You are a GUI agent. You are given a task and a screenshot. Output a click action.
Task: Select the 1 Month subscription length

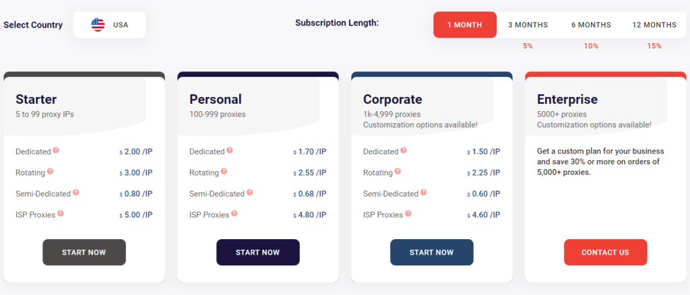pos(465,25)
